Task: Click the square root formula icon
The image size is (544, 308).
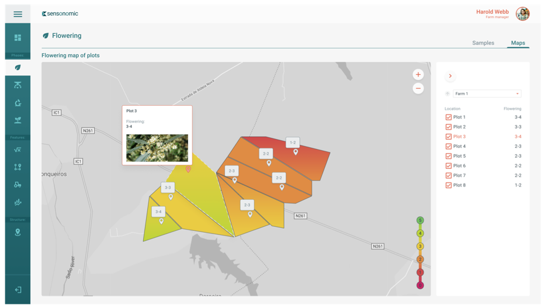Action: click(18, 150)
